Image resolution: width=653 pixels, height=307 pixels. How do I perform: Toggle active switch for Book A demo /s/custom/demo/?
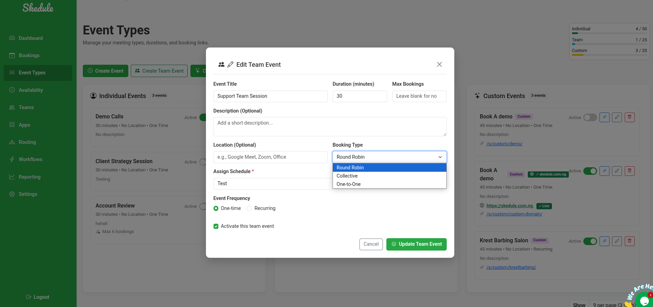[x=590, y=117]
